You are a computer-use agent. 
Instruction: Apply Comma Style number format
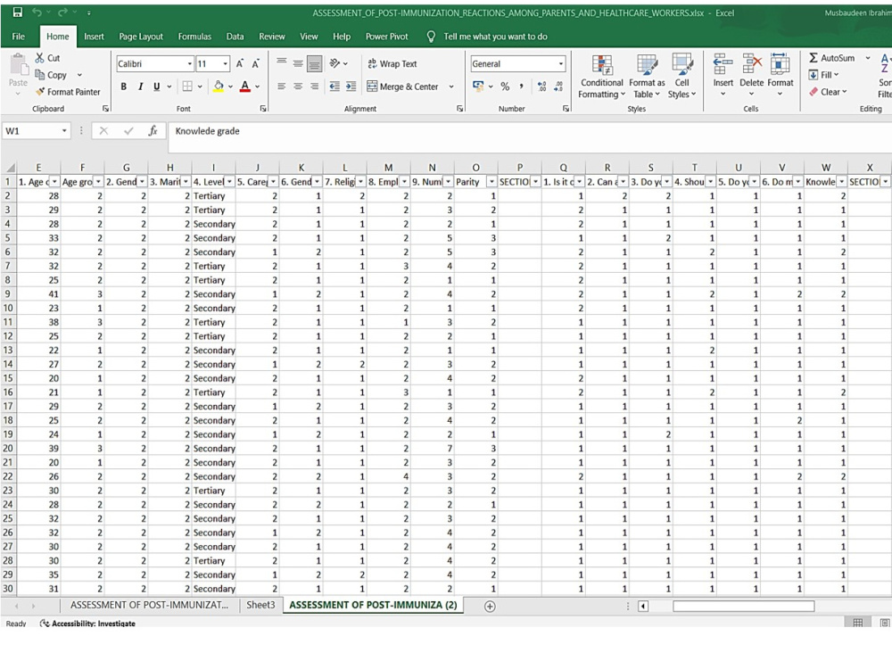click(x=521, y=87)
